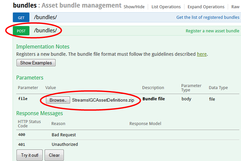This screenshot has width=241, height=161.
Task: Click the green POST method badge
Action: point(21,31)
